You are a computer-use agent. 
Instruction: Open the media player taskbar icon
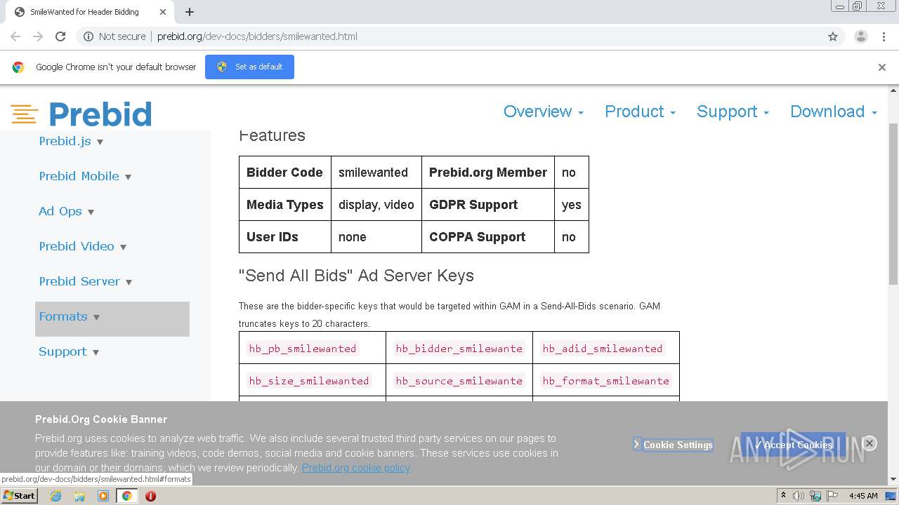pos(103,496)
